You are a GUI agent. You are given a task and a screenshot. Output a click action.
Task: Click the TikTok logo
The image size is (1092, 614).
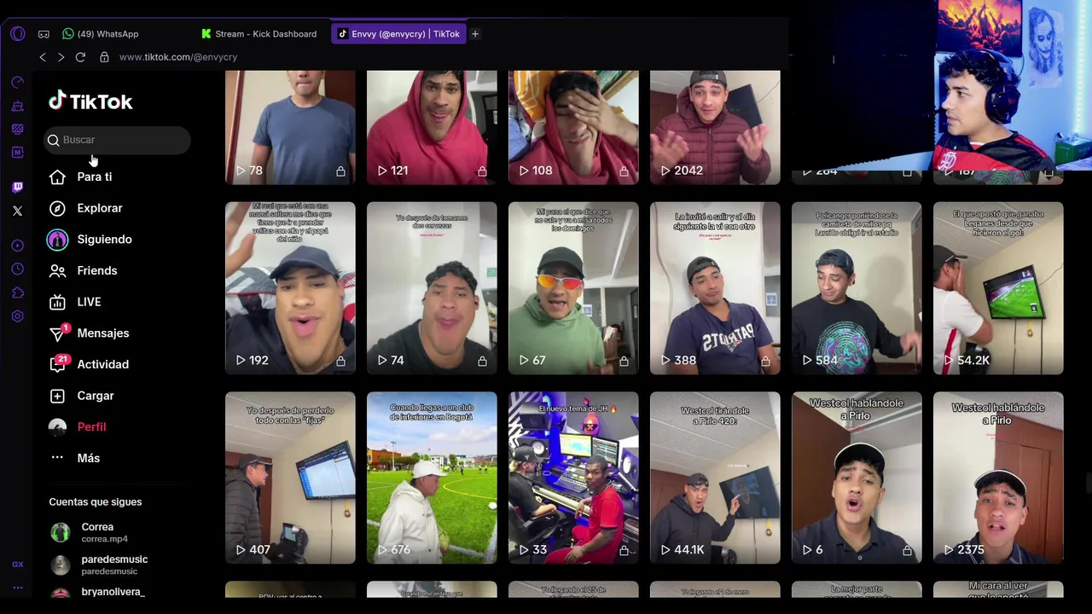pyautogui.click(x=90, y=101)
